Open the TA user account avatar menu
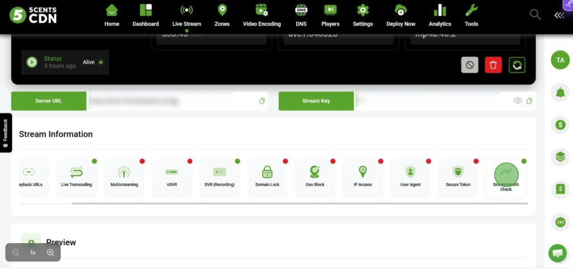 tap(560, 60)
